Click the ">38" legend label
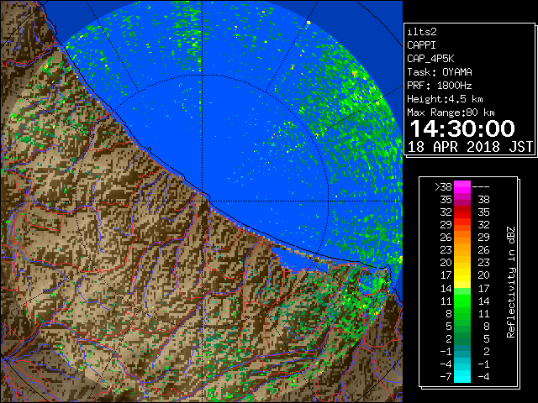 click(443, 187)
